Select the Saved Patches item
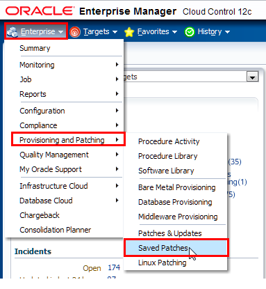The width and height of the screenshot is (266, 289). pos(176,248)
